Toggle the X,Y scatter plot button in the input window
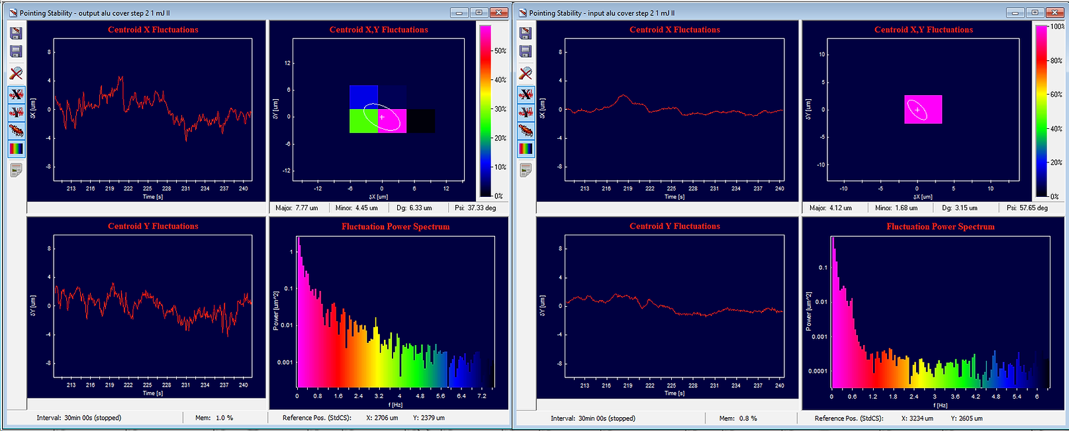Screen dimensions: 1069x431 coord(526,131)
